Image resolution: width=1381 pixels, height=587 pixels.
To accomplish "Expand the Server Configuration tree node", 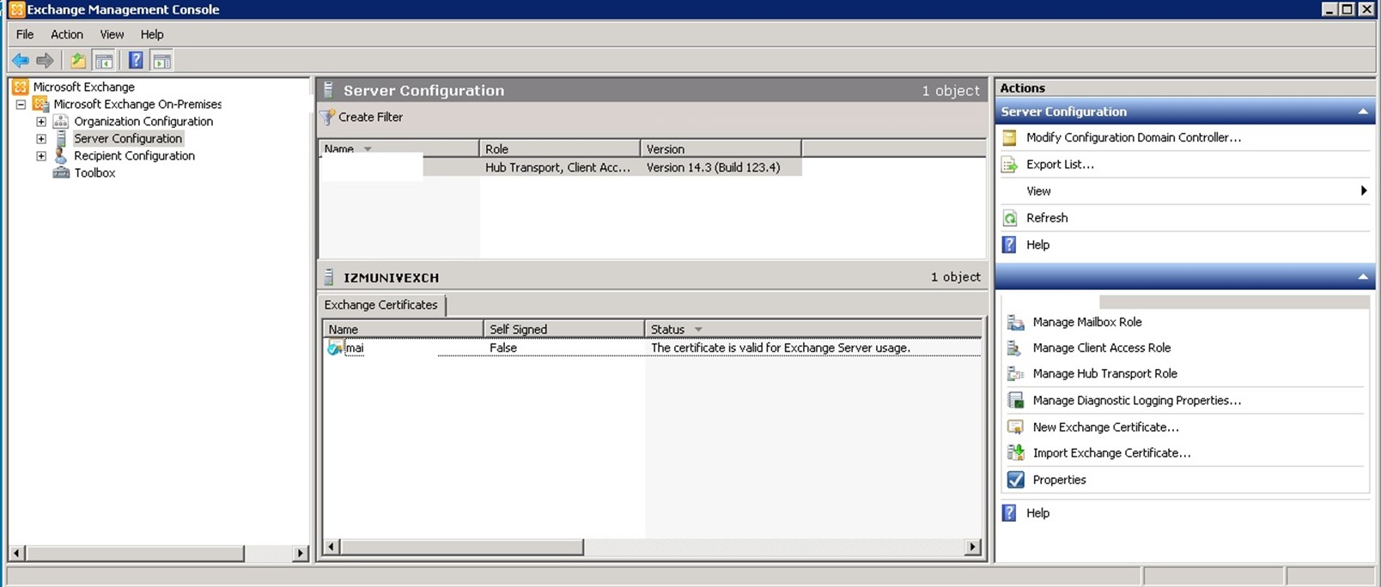I will [x=41, y=138].
